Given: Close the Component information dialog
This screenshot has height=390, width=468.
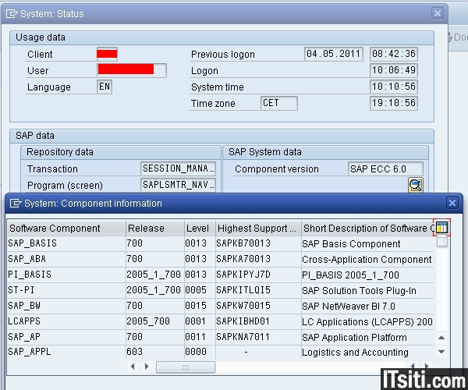Looking at the screenshot, I should coord(452,203).
